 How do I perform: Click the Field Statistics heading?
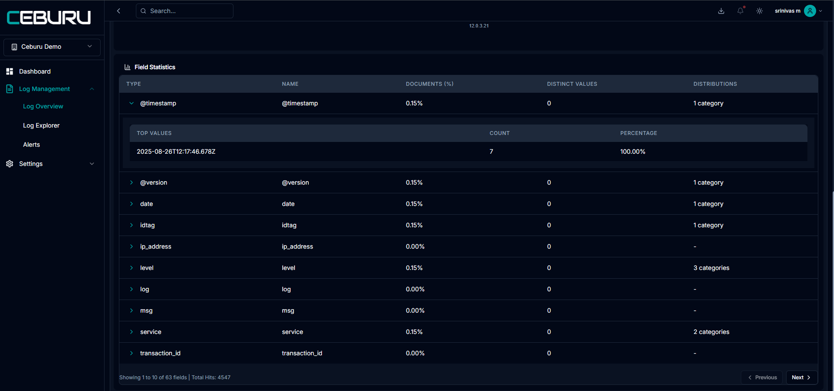155,67
